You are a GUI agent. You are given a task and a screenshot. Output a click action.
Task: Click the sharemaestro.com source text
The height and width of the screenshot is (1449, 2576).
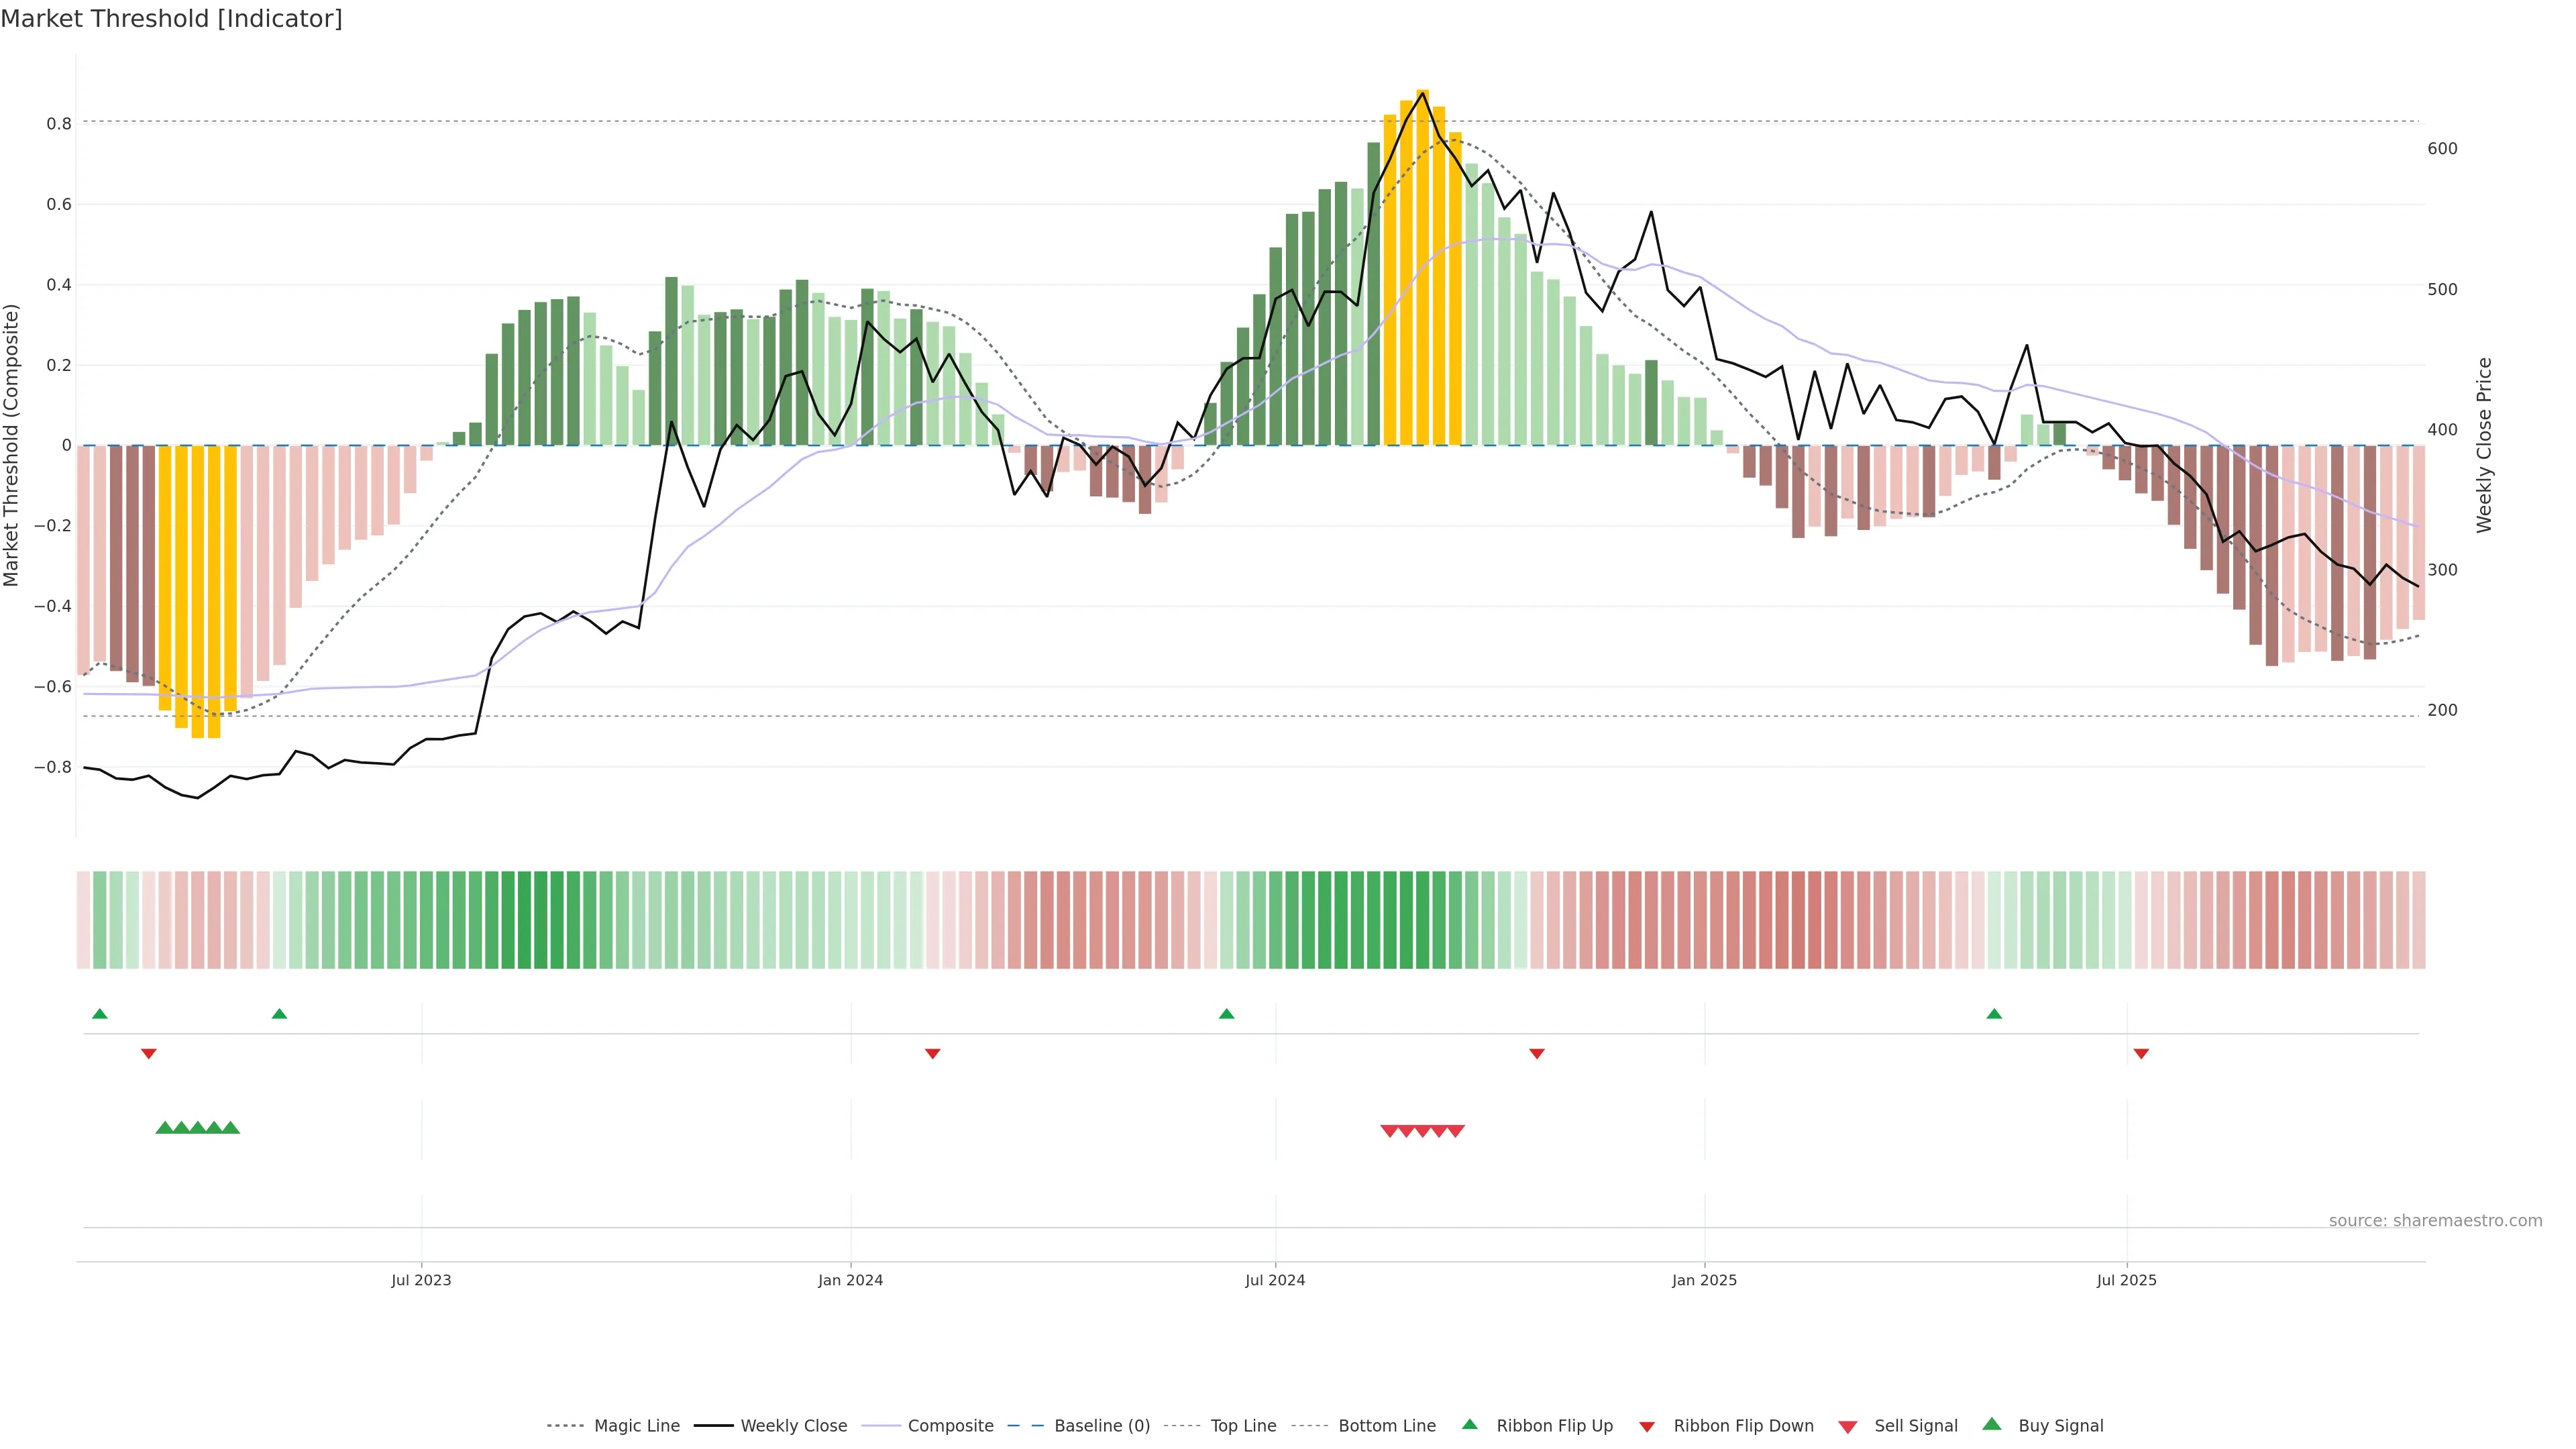tap(2435, 1221)
